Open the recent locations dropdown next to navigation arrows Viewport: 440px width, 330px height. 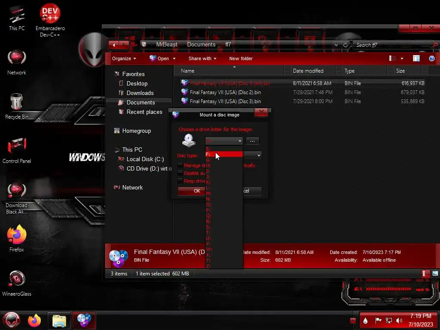[x=136, y=45]
